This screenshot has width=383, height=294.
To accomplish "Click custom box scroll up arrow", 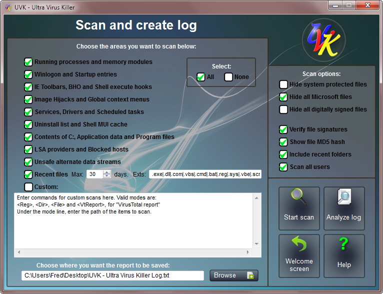I will click(256, 198).
